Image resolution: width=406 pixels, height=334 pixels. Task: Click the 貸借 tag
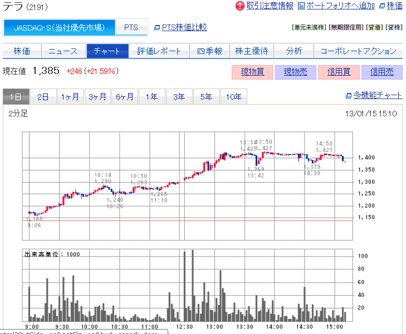[x=375, y=27]
